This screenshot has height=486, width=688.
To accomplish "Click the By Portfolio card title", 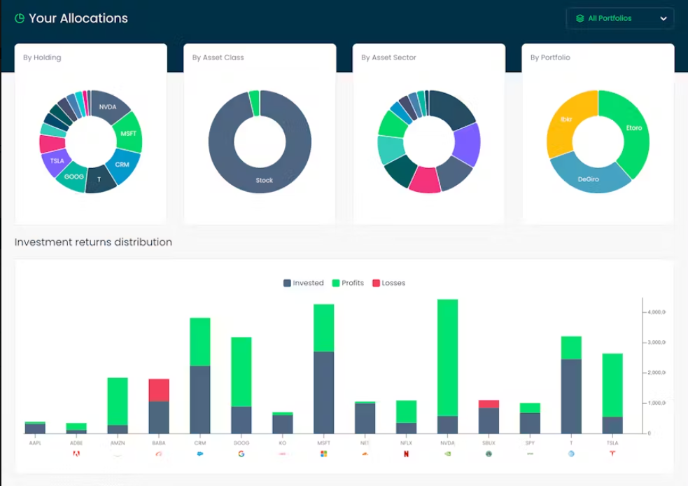I will point(550,57).
